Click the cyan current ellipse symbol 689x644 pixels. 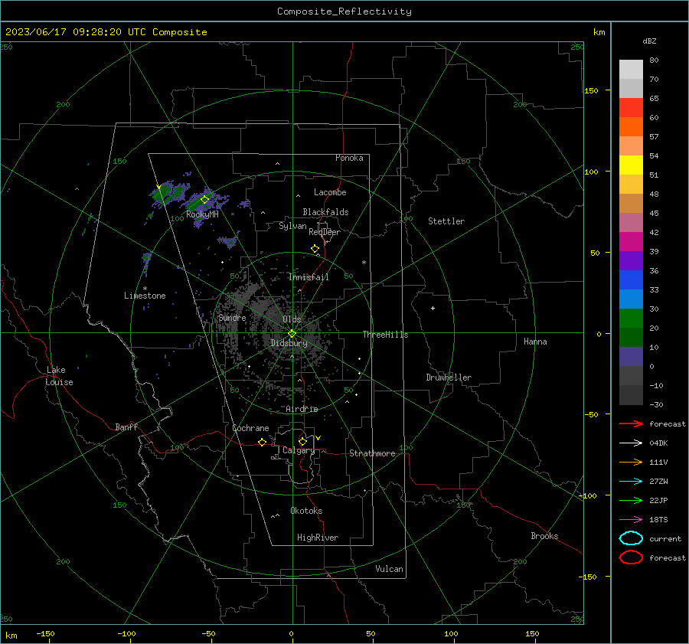point(631,538)
